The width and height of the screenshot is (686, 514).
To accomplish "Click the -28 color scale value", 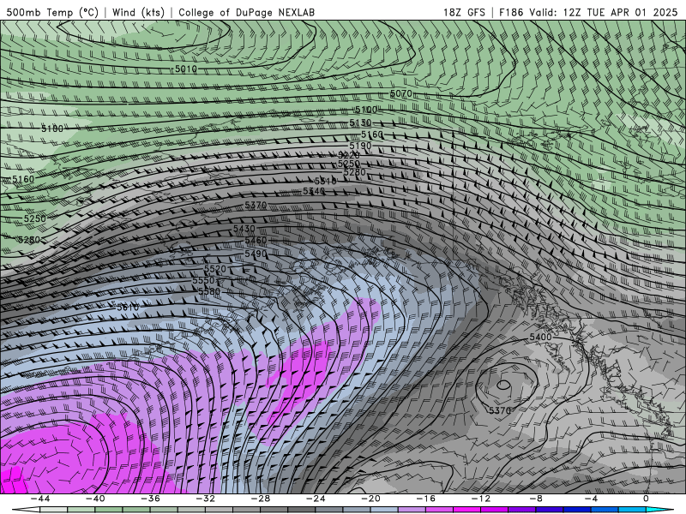I will click(x=261, y=499).
